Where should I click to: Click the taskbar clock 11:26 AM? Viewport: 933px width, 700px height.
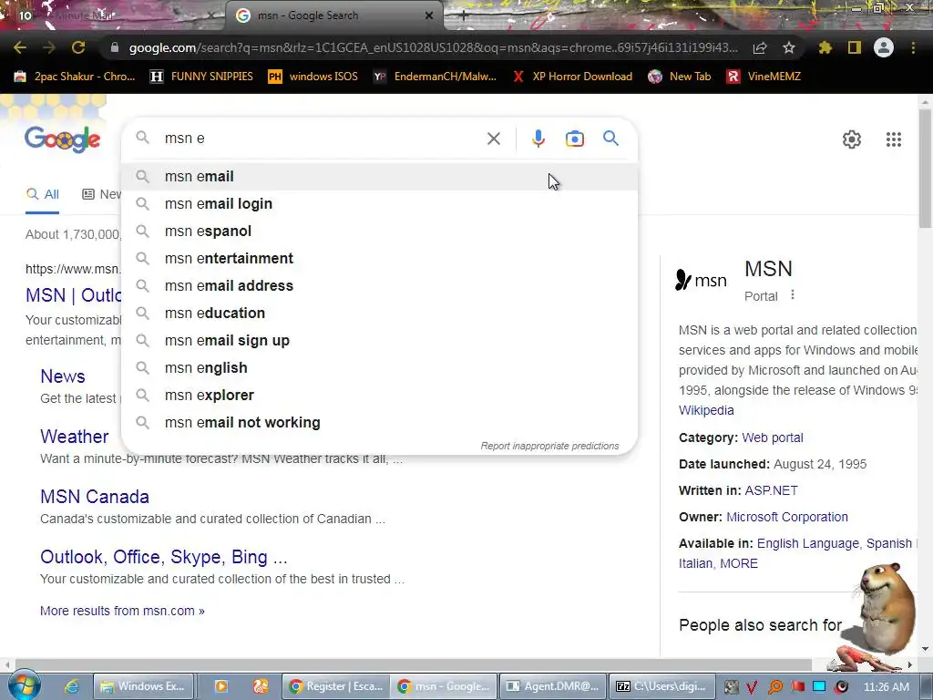tap(886, 687)
